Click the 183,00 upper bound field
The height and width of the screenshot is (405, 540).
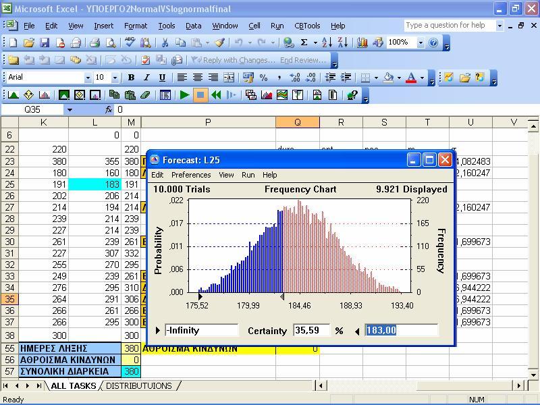coord(402,330)
